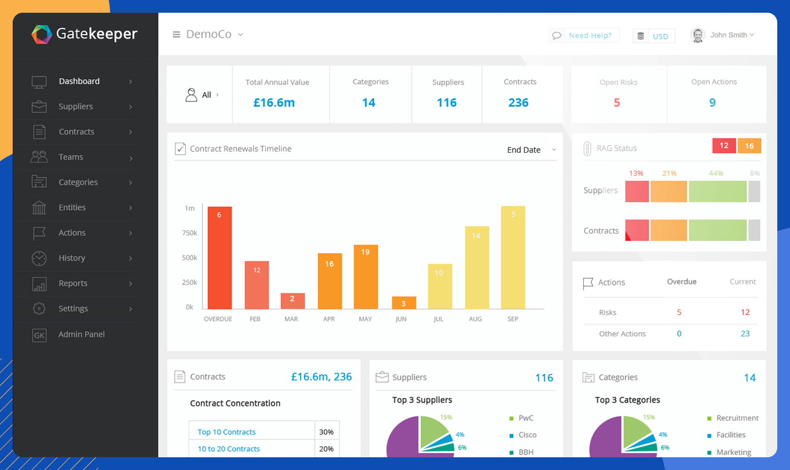790x470 pixels.
Task: Click the red segment of the Suppliers RAG bar
Action: point(637,191)
